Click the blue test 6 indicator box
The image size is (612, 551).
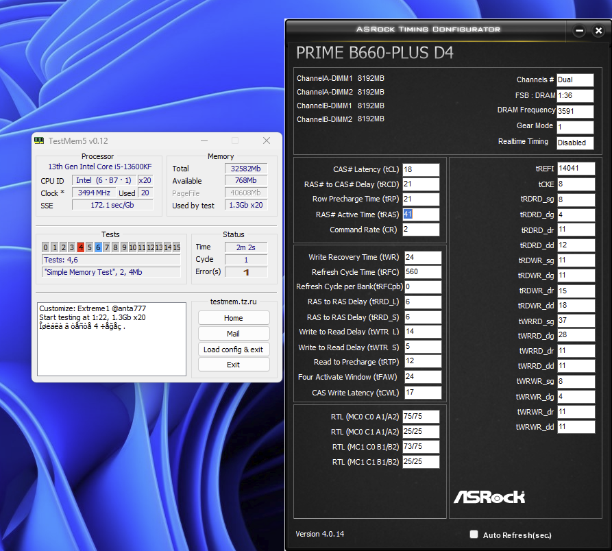[x=99, y=247]
